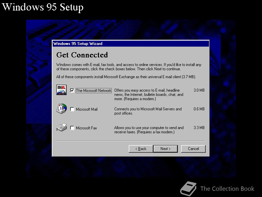Click the 3.0 MB size value
Image resolution: width=262 pixels, height=197 pixels.
[199, 90]
